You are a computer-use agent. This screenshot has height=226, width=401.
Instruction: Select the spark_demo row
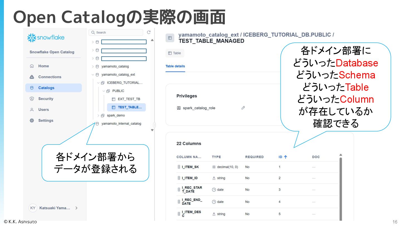click(x=116, y=116)
